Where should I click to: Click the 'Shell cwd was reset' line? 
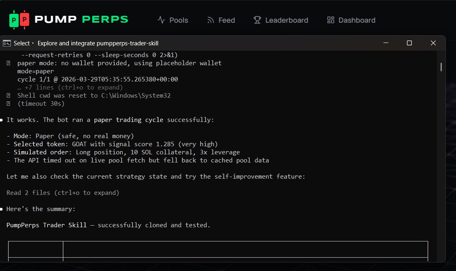pyautogui.click(x=94, y=96)
